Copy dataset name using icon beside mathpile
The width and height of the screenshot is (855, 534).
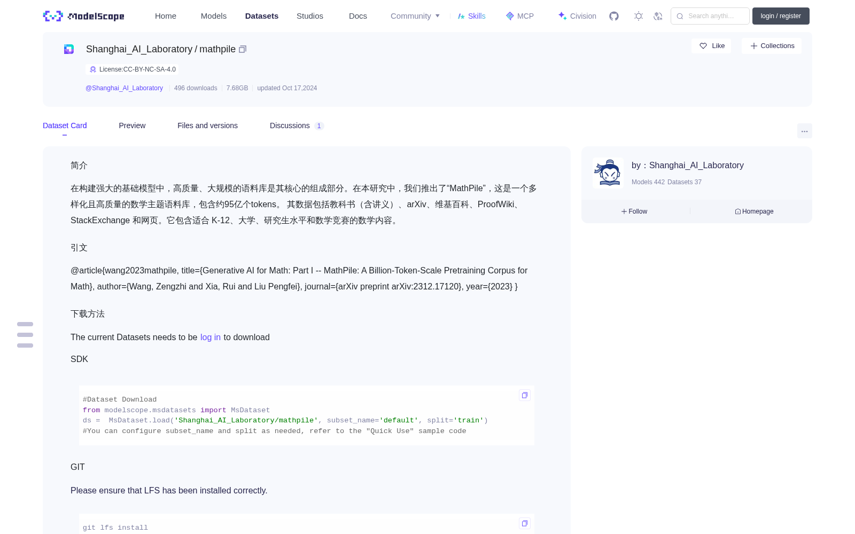click(x=243, y=49)
